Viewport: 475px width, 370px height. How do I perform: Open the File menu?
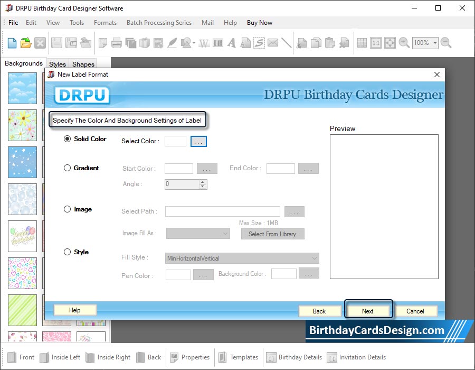13,23
